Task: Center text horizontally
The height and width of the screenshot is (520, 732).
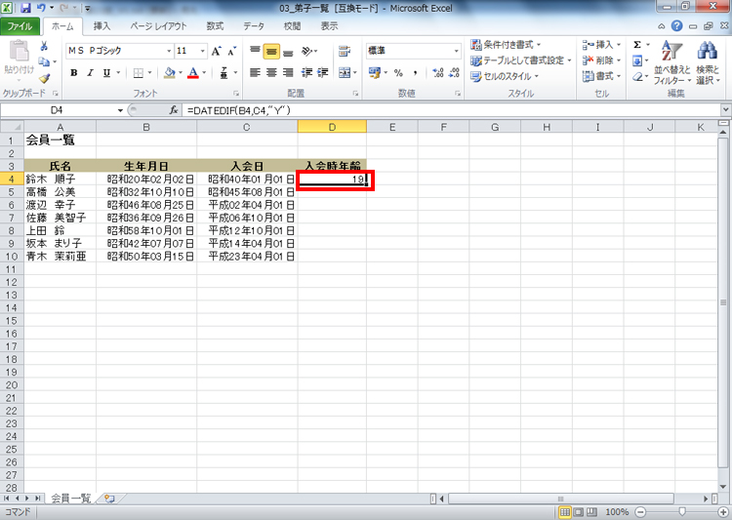Action: pyautogui.click(x=271, y=73)
